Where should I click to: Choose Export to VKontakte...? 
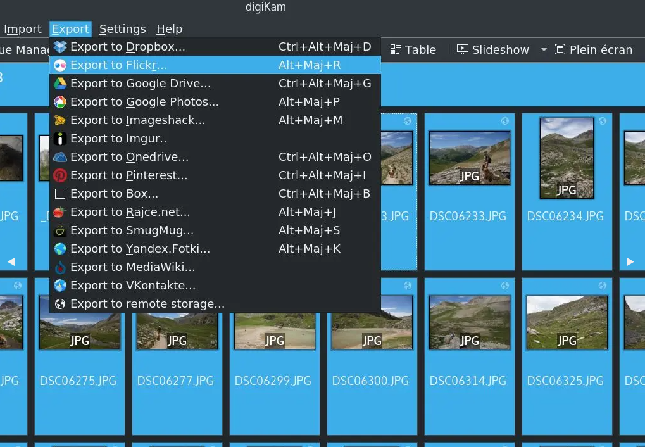[x=215, y=286]
